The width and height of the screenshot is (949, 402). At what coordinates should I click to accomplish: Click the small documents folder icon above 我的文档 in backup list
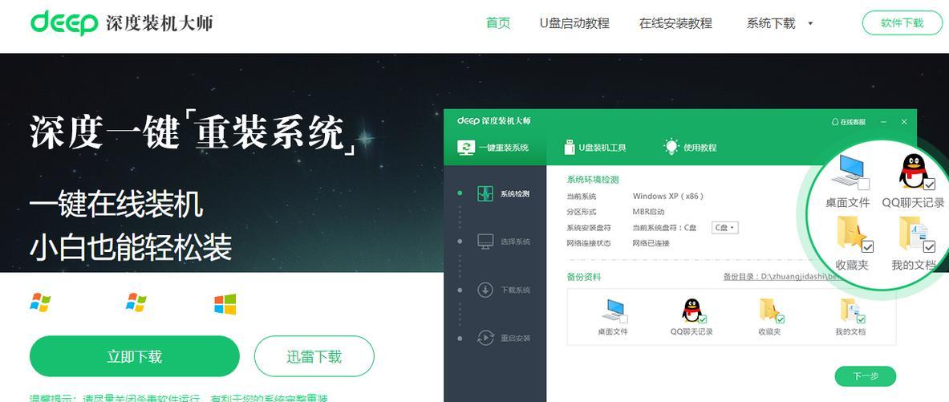(x=850, y=310)
